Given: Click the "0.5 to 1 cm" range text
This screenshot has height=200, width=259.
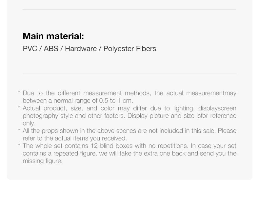Looking at the screenshot, I should click(116, 101).
